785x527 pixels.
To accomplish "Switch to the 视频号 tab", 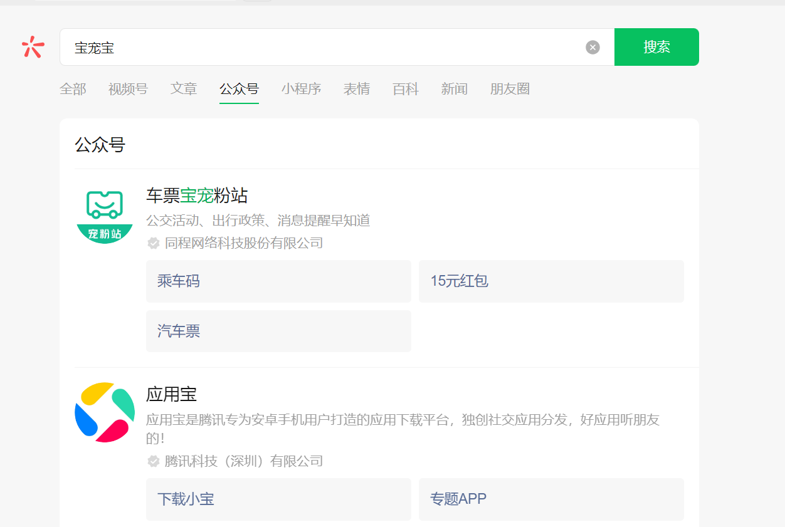I will coord(128,89).
